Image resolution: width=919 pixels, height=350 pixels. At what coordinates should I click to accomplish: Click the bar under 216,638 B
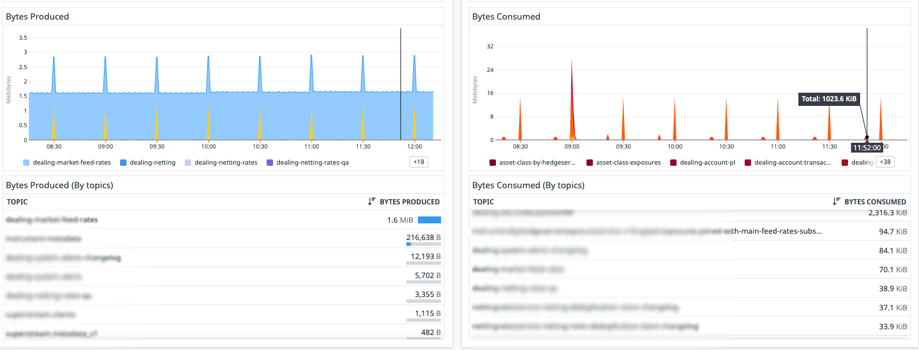[x=424, y=244]
